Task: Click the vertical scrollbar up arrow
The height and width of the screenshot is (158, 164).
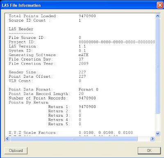Action: [157, 16]
